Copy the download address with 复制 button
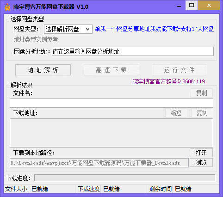Viewport: 223px width, 197px height. pos(202,113)
